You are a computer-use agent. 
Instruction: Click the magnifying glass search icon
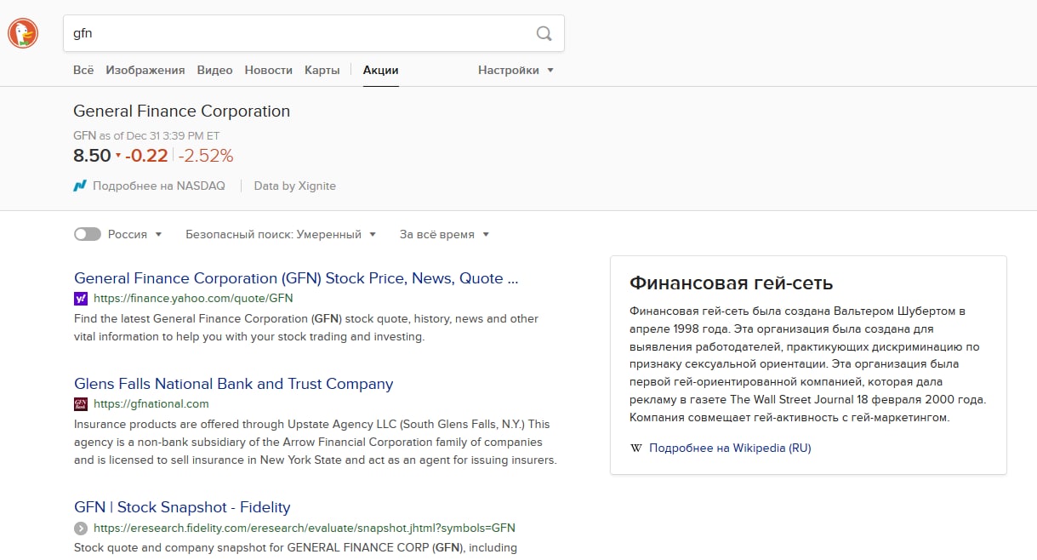pyautogui.click(x=544, y=33)
